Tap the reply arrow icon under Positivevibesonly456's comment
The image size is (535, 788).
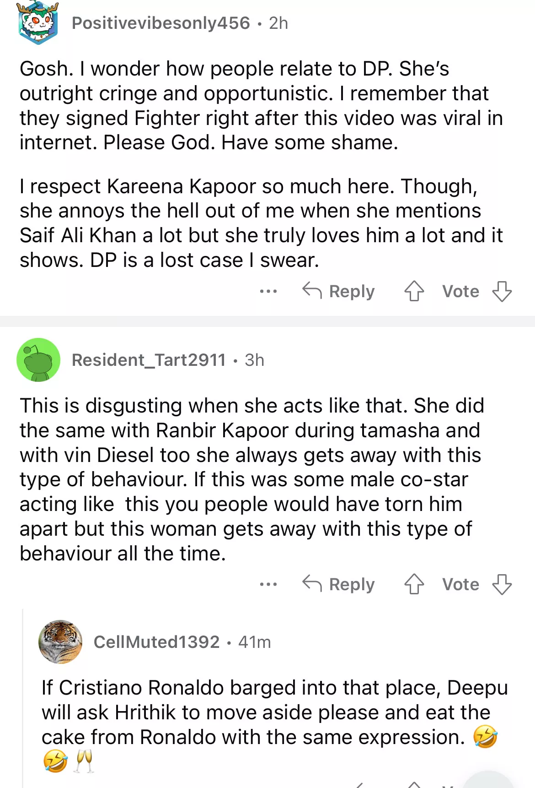(x=312, y=290)
